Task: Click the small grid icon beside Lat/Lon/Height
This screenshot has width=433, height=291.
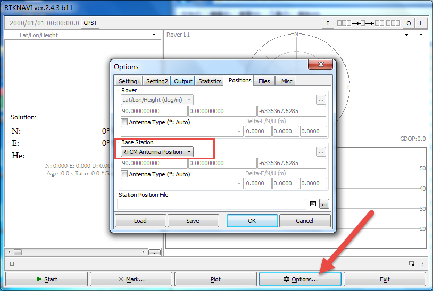Action: (11, 35)
